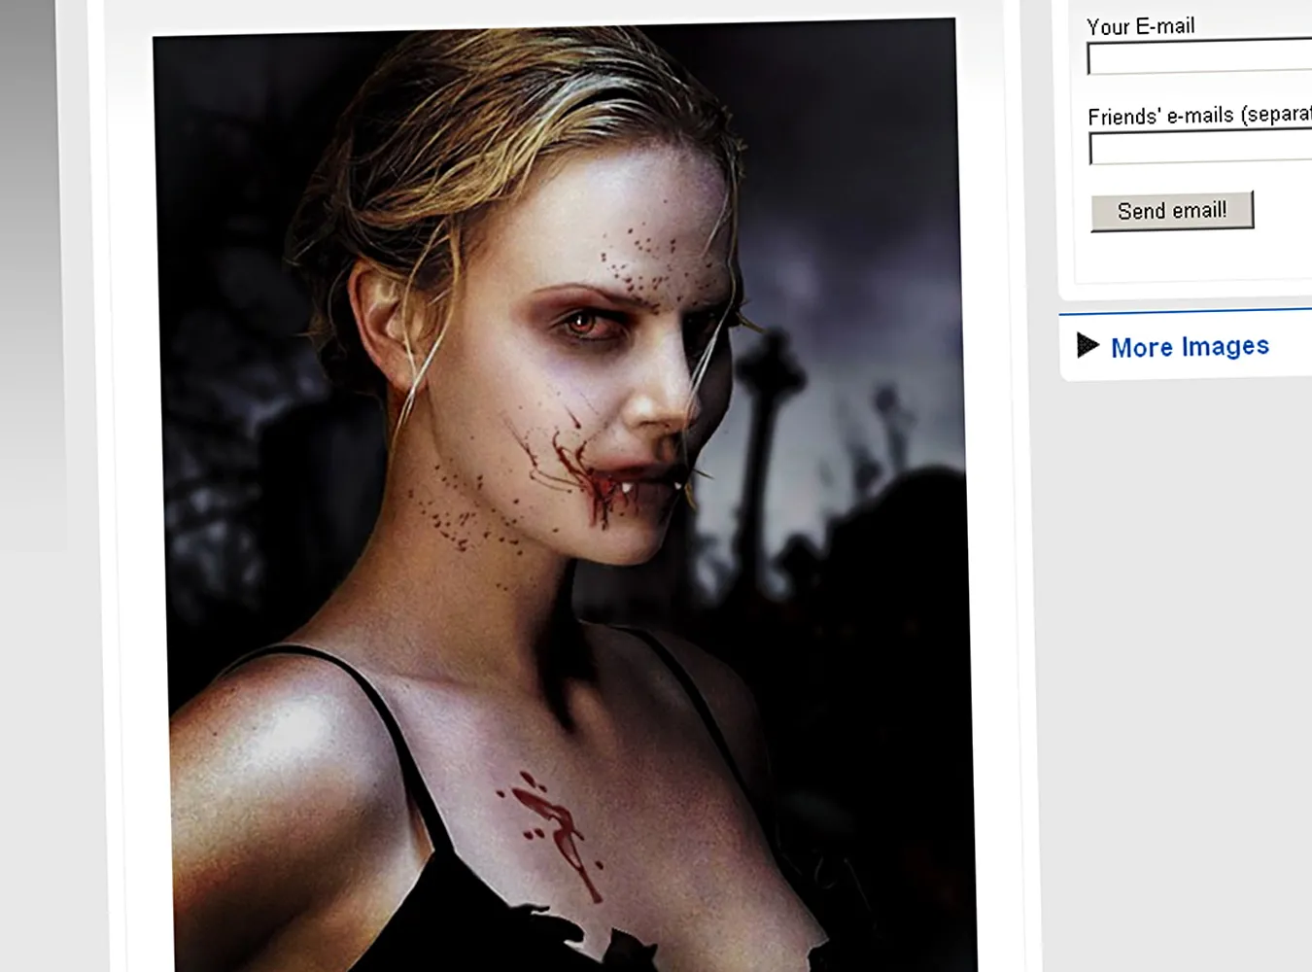Click the black dress strap in photo

tap(379, 710)
